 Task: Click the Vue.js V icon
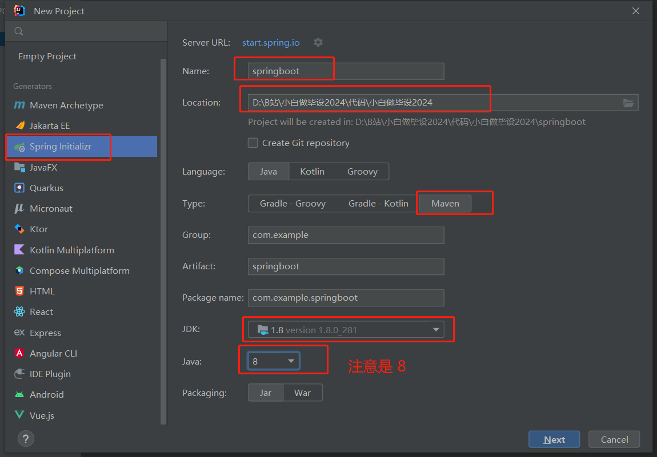click(x=19, y=415)
